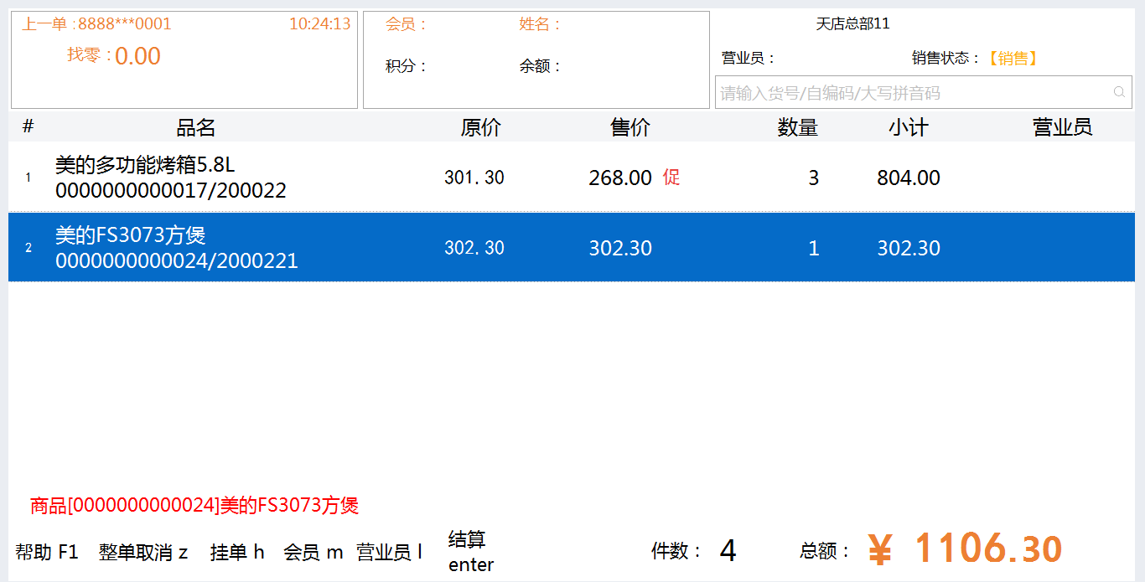
Task: Cancel whole order via 整单取消 z
Action: pyautogui.click(x=143, y=552)
